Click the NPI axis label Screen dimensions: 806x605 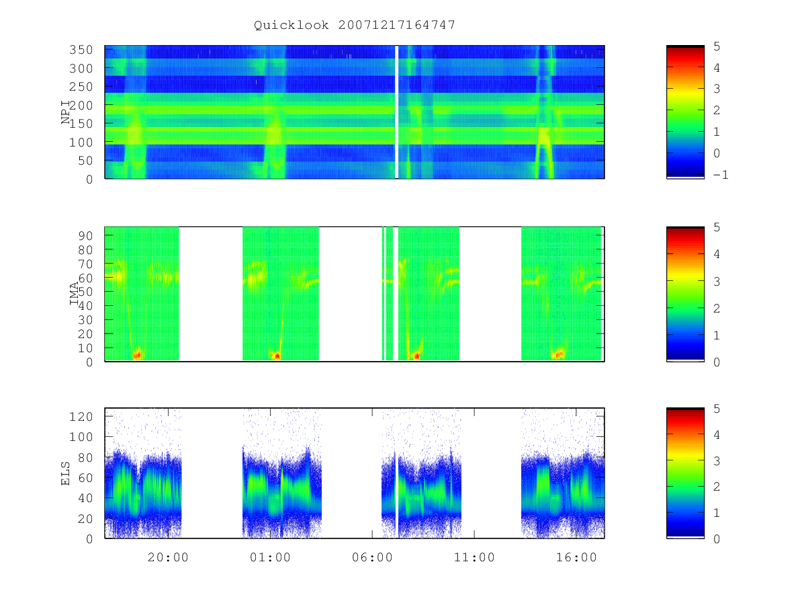point(66,112)
